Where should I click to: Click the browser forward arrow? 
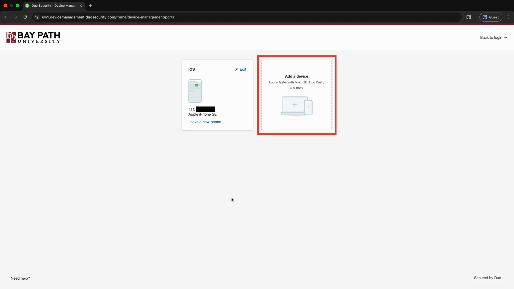tap(16, 17)
